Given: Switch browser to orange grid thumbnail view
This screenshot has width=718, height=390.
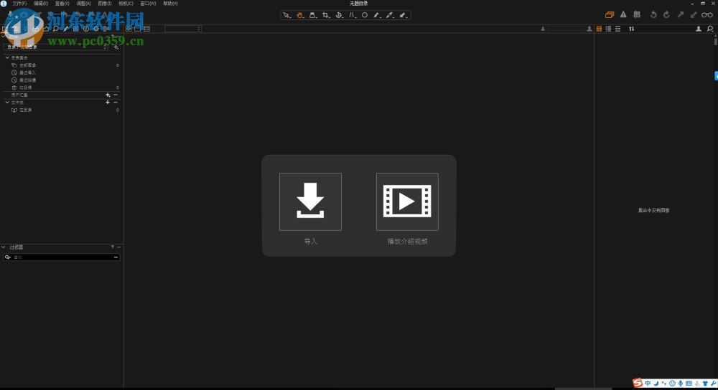Looking at the screenshot, I should pos(599,29).
